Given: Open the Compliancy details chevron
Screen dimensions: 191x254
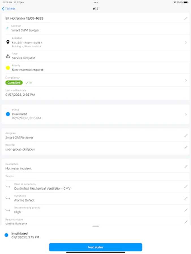Looking at the screenshot, I should click(x=186, y=80).
